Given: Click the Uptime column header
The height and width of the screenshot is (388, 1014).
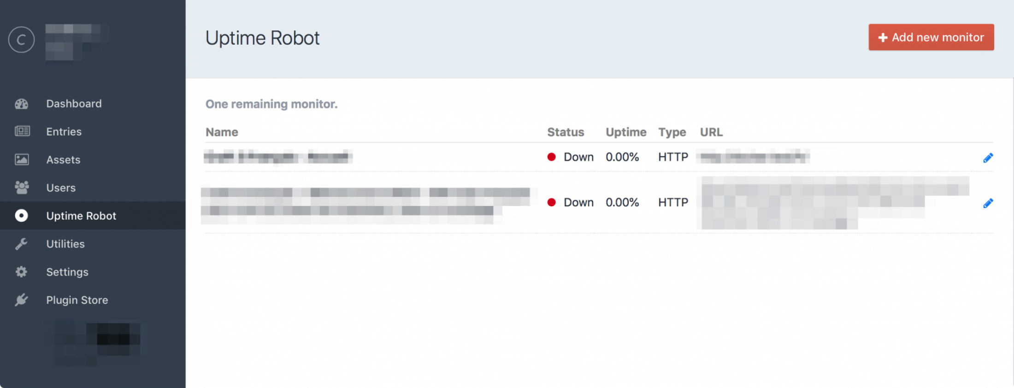Looking at the screenshot, I should coord(625,132).
